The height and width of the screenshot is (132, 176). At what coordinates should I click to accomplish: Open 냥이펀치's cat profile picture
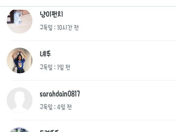[x=20, y=22]
